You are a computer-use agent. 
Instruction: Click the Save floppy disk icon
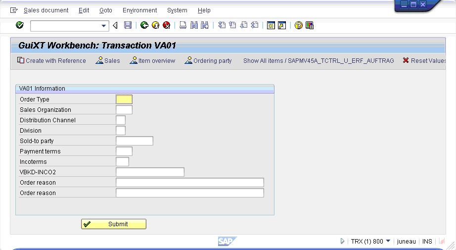click(x=128, y=25)
